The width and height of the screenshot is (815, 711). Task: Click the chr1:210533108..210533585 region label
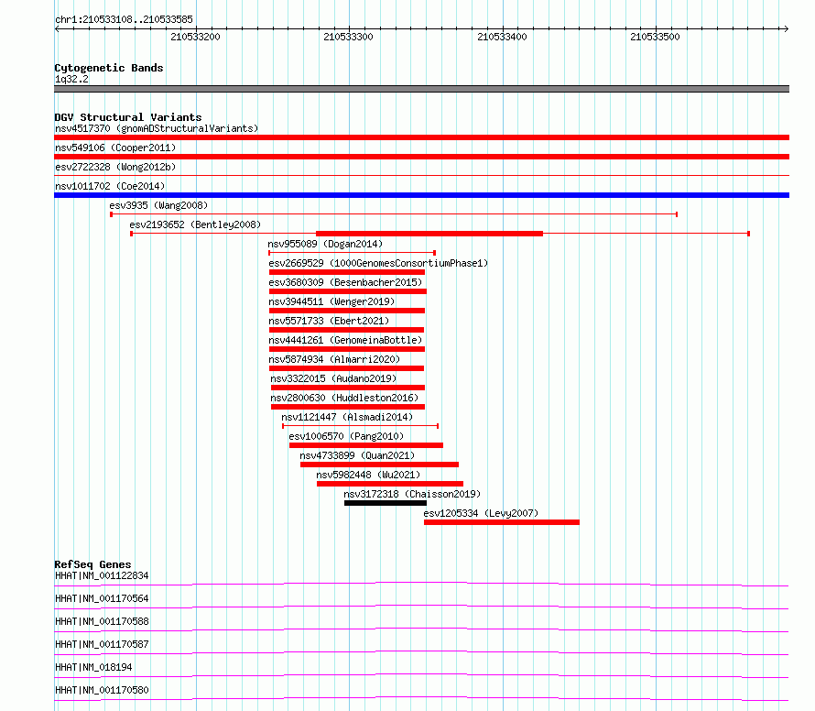[x=124, y=19]
